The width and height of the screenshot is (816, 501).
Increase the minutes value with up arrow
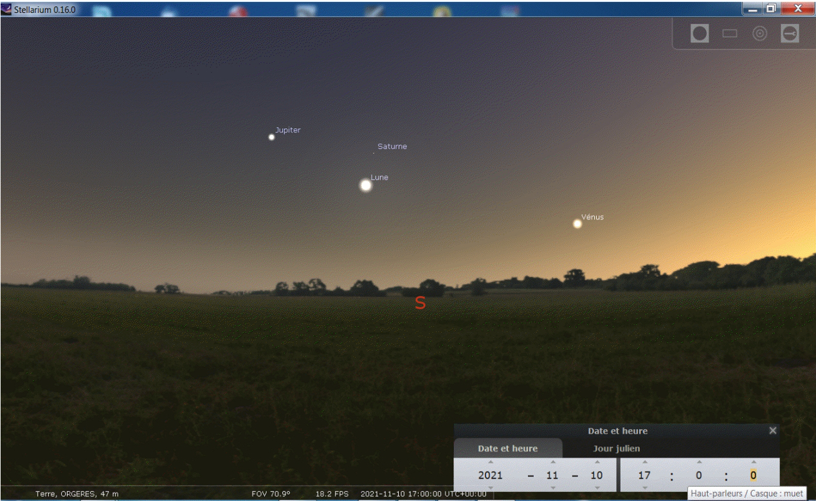click(698, 462)
